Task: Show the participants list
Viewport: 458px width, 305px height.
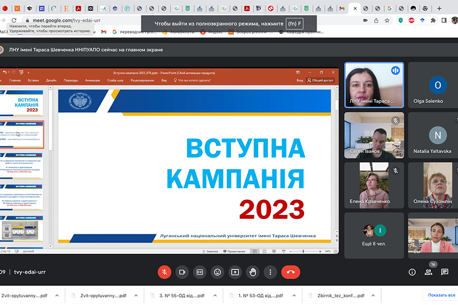Action: [x=428, y=272]
